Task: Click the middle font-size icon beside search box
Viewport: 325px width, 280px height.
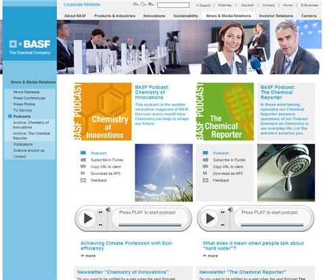Action: point(144,4)
